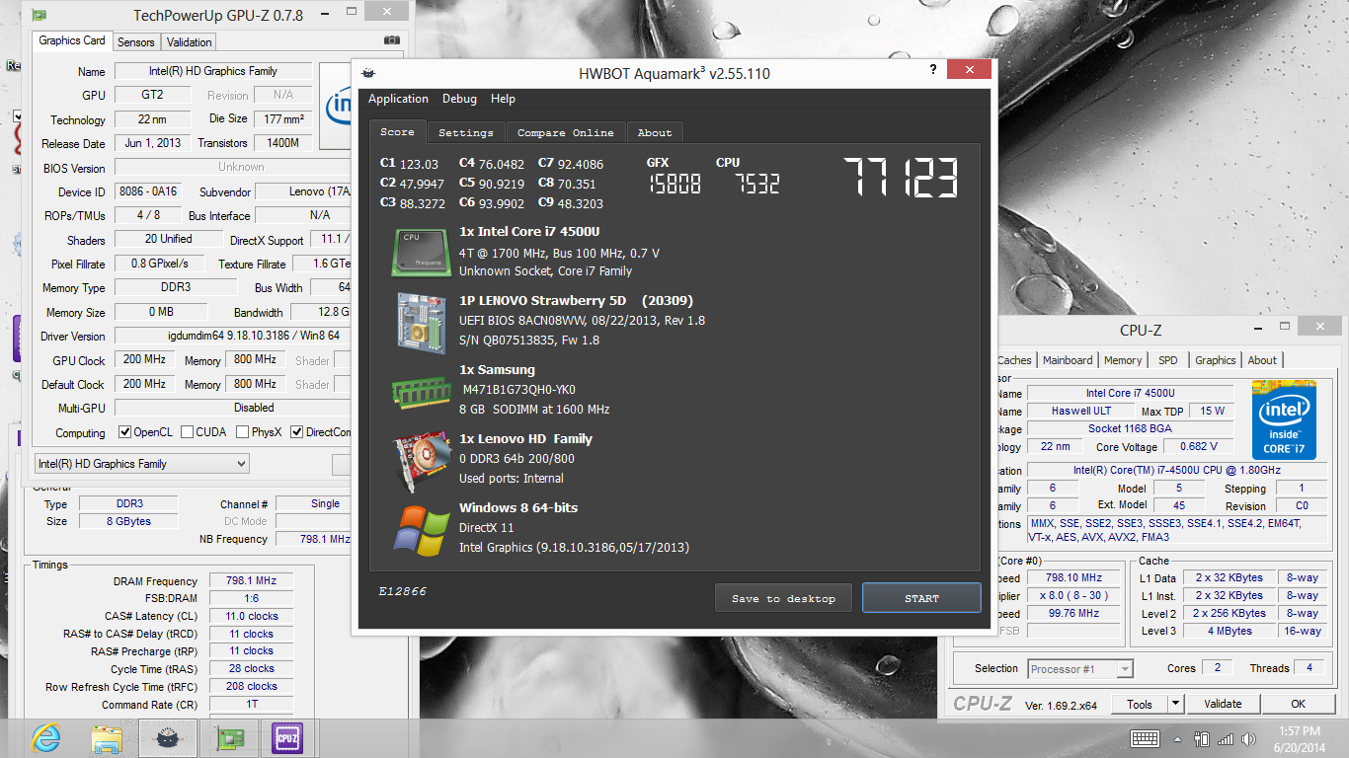The image size is (1349, 758).
Task: Click the CPU-Z taskbar icon
Action: (x=287, y=738)
